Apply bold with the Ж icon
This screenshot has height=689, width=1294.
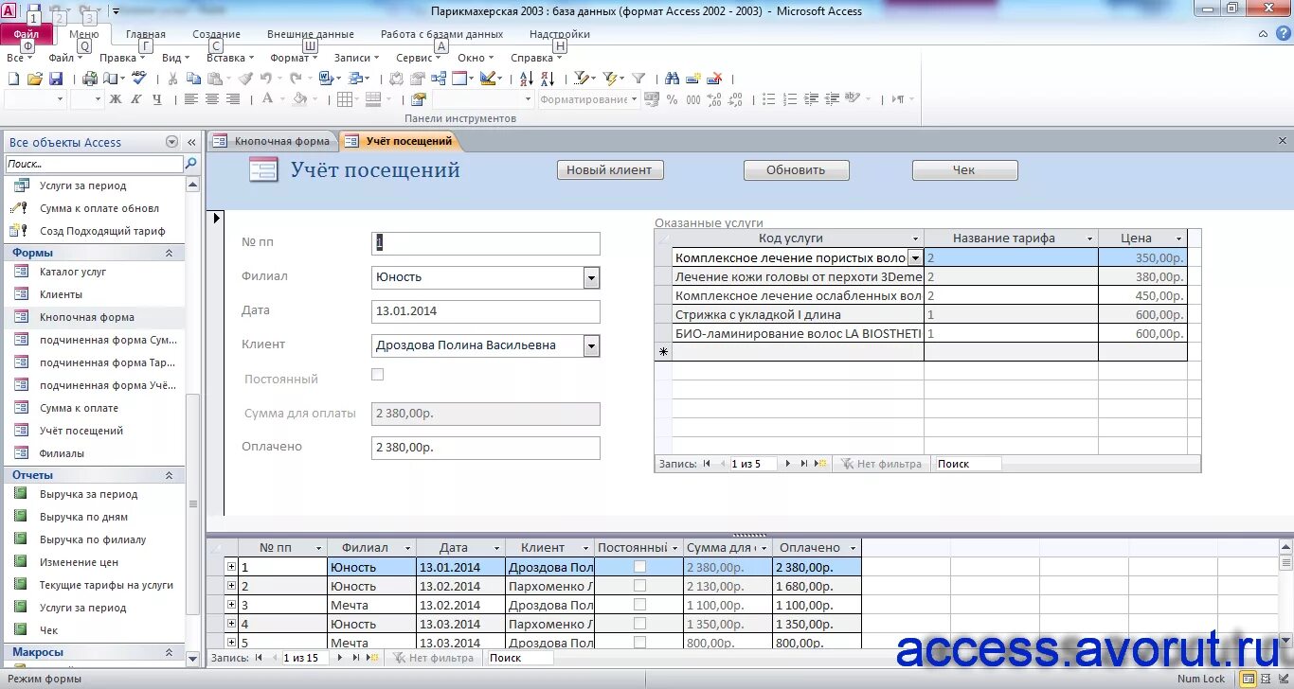116,99
